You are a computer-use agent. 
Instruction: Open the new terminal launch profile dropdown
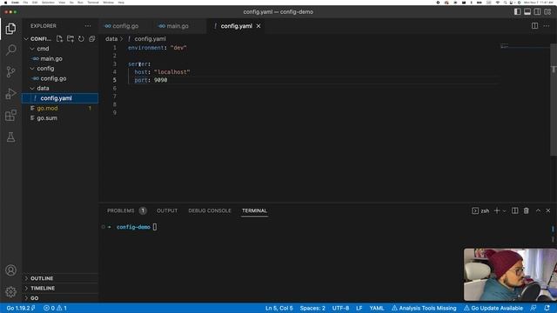click(505, 211)
